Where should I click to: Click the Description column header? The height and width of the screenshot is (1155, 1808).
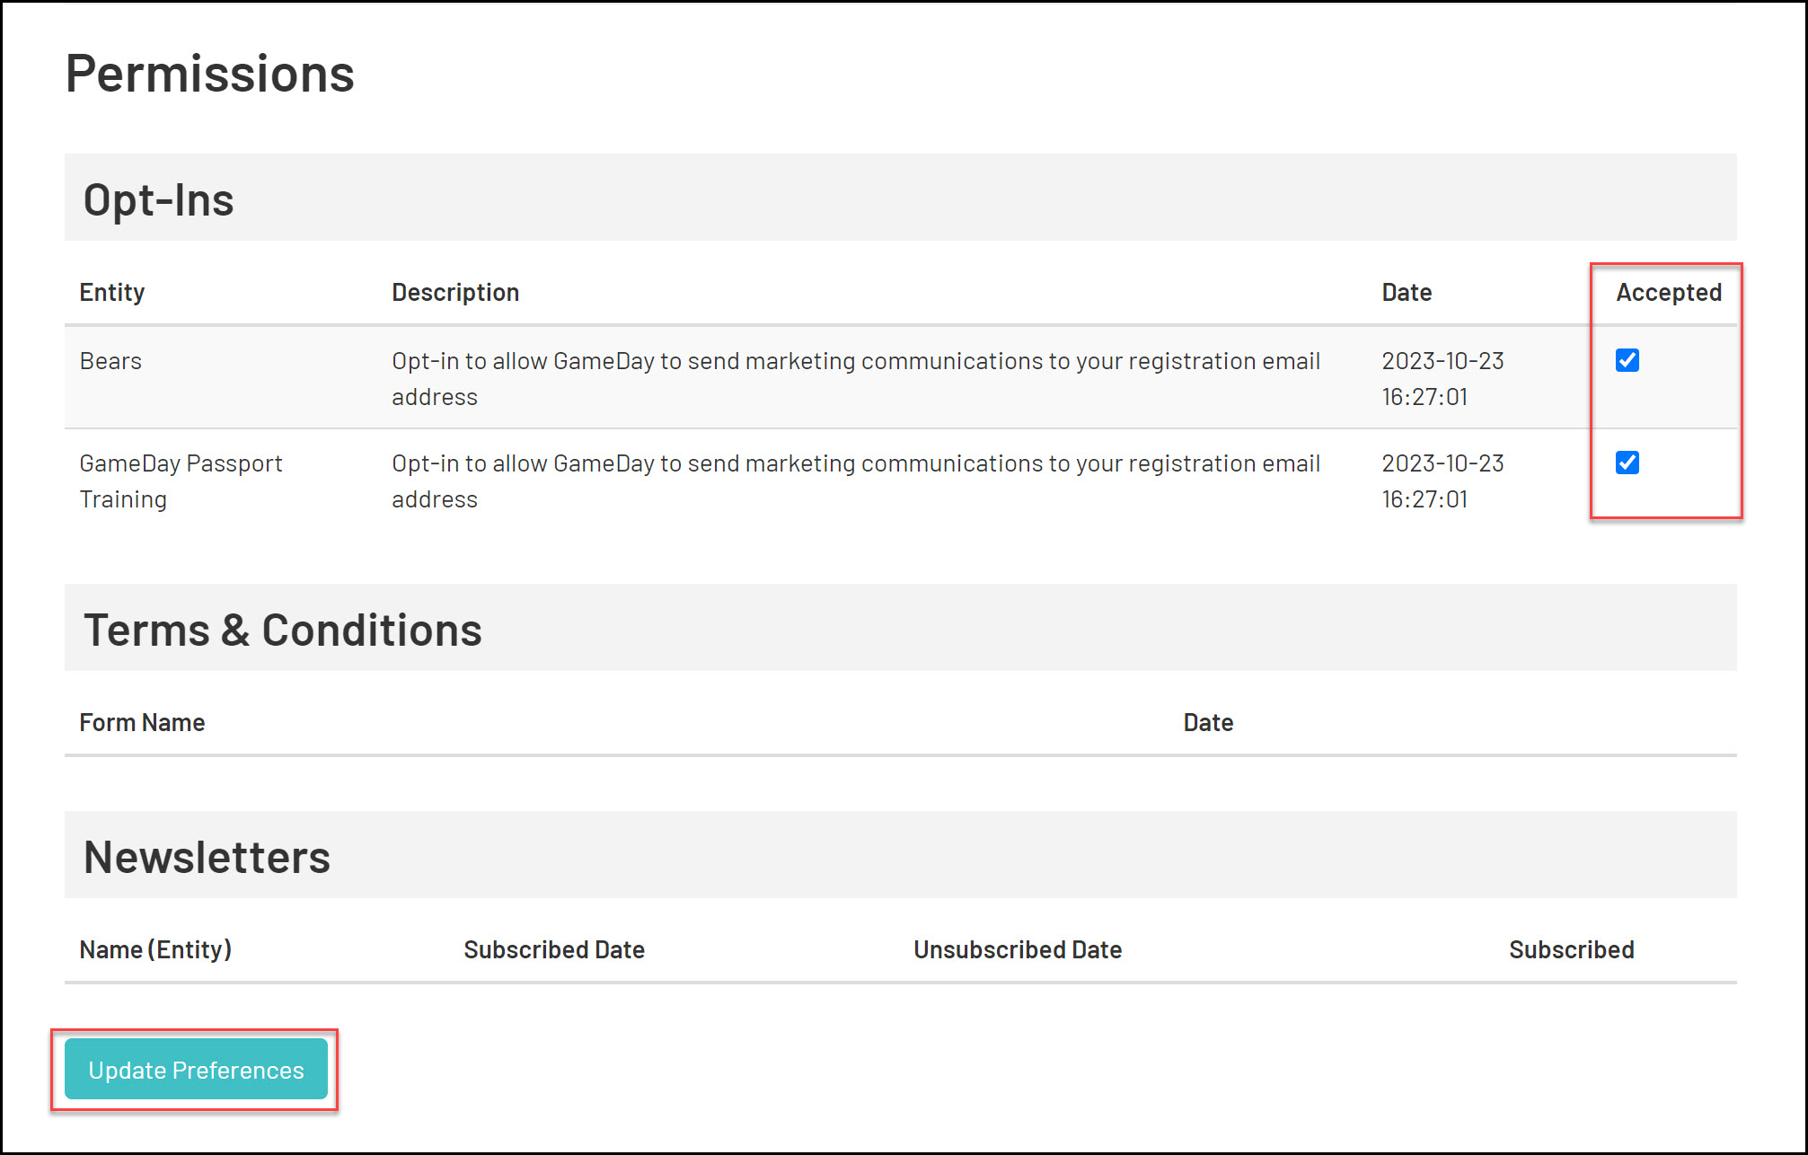pos(455,293)
